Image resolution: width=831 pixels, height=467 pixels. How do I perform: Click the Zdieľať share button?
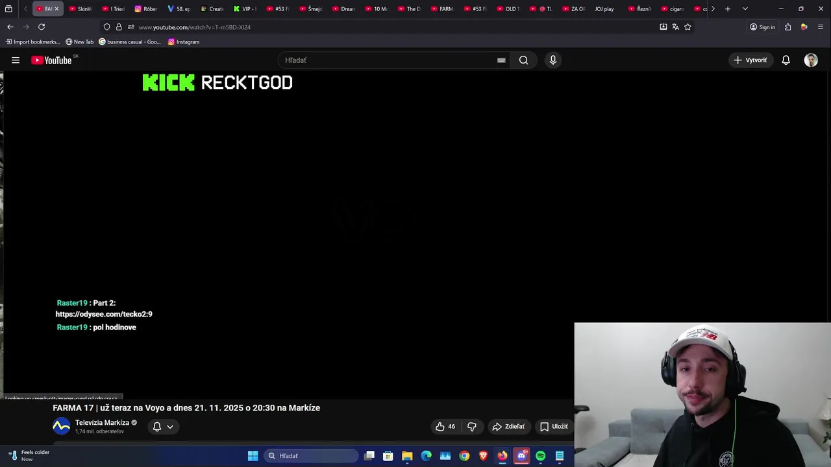tap(508, 426)
